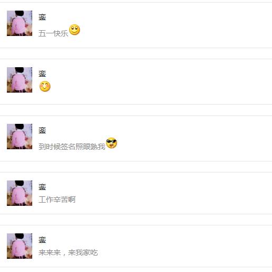Image resolution: width=272 pixels, height=272 pixels.
Task: Select username 銮 above 到时候签名照眼熟我
Action: [x=42, y=130]
